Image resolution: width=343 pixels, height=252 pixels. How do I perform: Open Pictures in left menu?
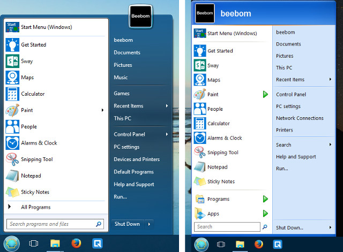coord(123,65)
